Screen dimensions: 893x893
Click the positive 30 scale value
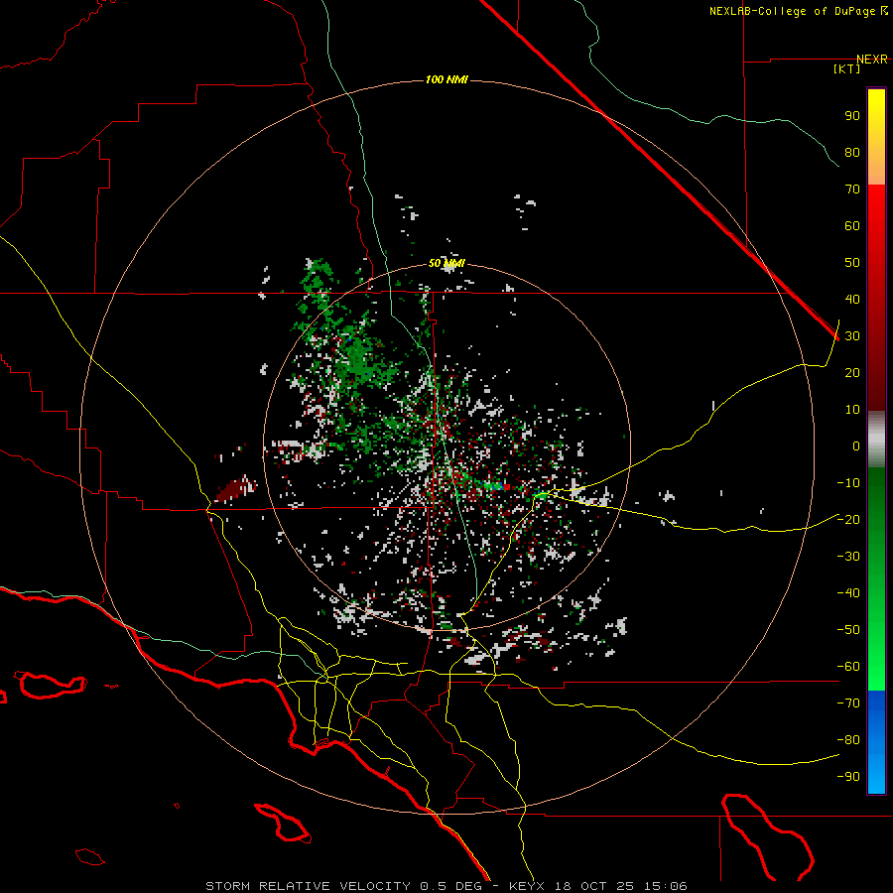point(852,336)
